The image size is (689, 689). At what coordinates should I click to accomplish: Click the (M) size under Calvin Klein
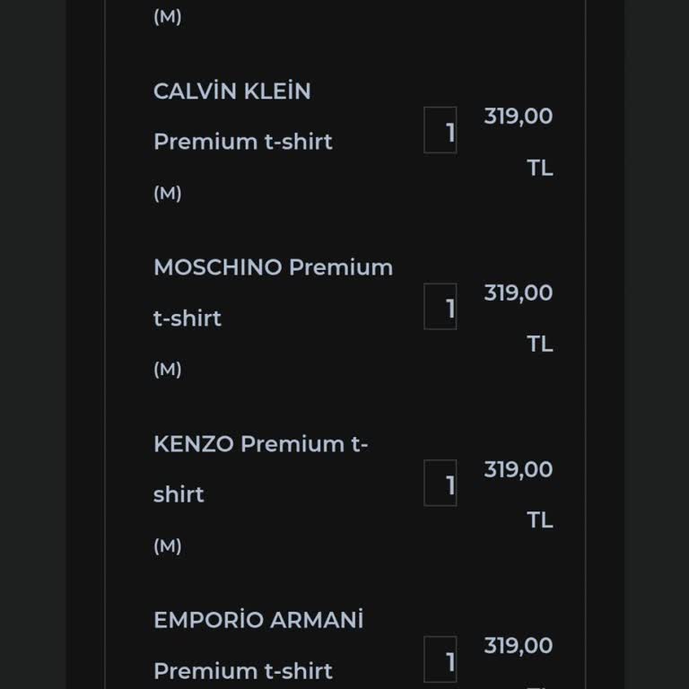point(168,193)
